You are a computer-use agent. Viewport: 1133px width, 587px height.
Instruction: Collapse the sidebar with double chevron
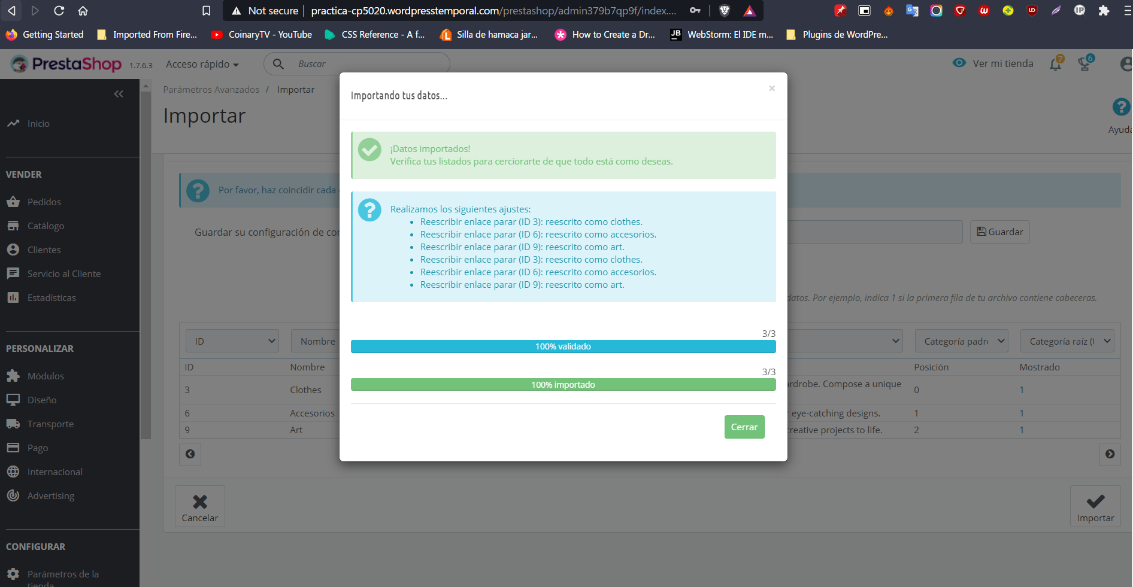(x=119, y=94)
